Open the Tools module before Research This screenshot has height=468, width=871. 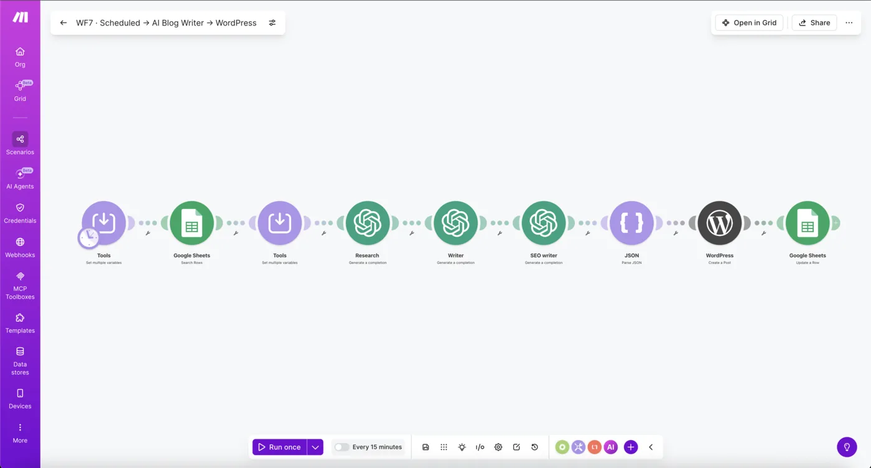pos(280,223)
